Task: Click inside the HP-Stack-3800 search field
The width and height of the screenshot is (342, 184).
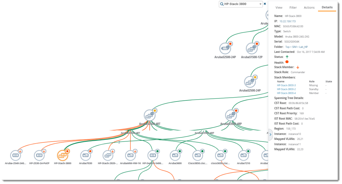Action: coord(241,4)
